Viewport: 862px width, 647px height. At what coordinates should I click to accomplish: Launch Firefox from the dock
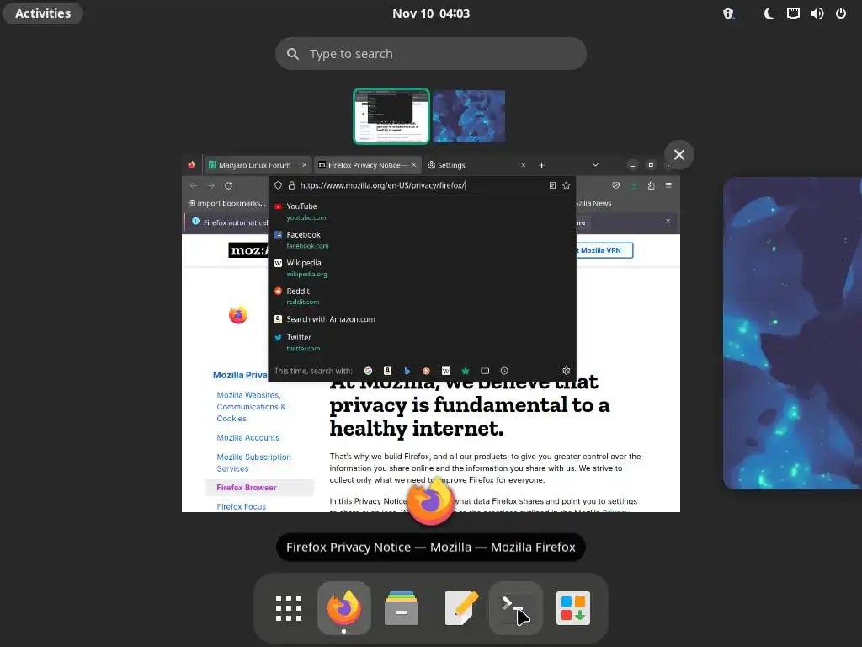coord(344,608)
